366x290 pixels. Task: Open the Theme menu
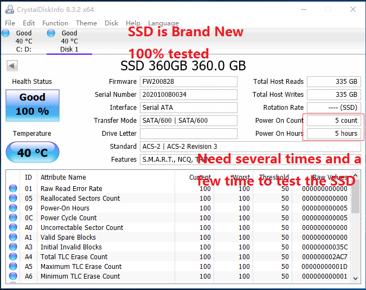coord(86,23)
